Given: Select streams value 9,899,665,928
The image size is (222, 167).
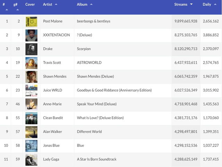Looking at the screenshot, I should tap(186, 21).
